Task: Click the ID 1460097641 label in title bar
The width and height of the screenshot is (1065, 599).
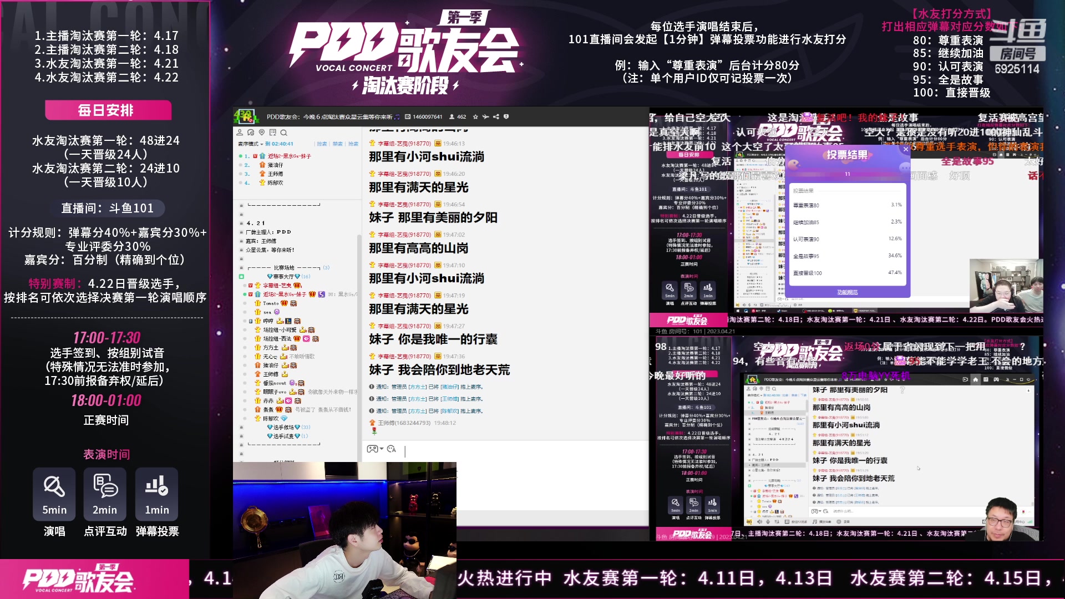Action: [x=424, y=117]
